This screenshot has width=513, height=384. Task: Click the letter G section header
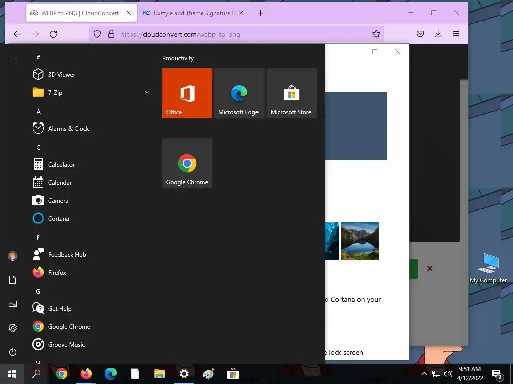(38, 291)
